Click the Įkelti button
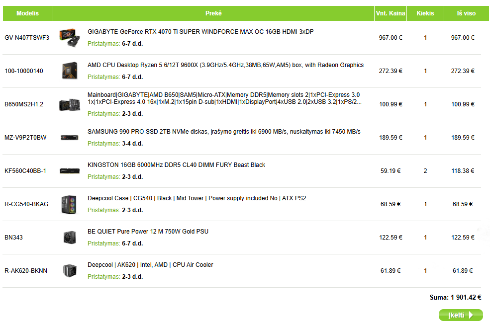The height and width of the screenshot is (324, 490). (x=461, y=315)
